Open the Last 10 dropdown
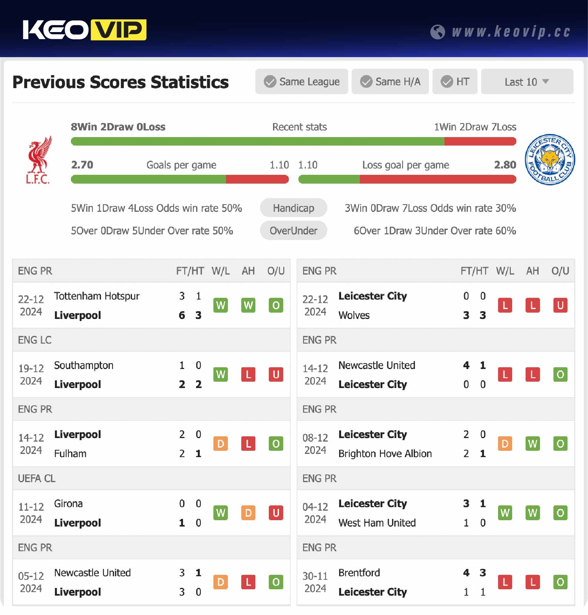The width and height of the screenshot is (588, 615). (x=527, y=81)
